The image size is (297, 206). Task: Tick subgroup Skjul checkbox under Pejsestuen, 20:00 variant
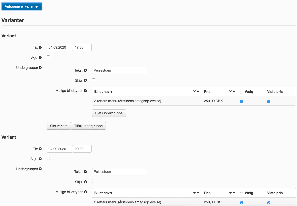pyautogui.click(x=94, y=181)
